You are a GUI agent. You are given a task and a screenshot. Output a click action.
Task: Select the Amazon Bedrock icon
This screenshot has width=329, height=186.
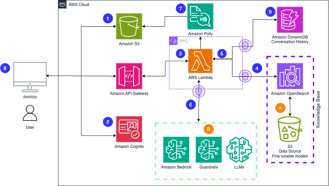tap(176, 149)
